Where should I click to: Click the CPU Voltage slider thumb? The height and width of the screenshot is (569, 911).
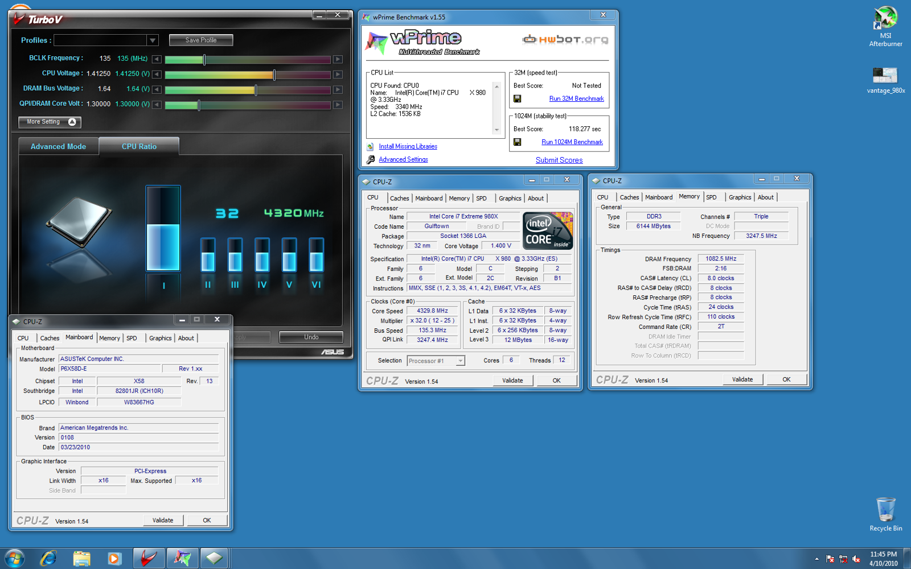(x=274, y=75)
